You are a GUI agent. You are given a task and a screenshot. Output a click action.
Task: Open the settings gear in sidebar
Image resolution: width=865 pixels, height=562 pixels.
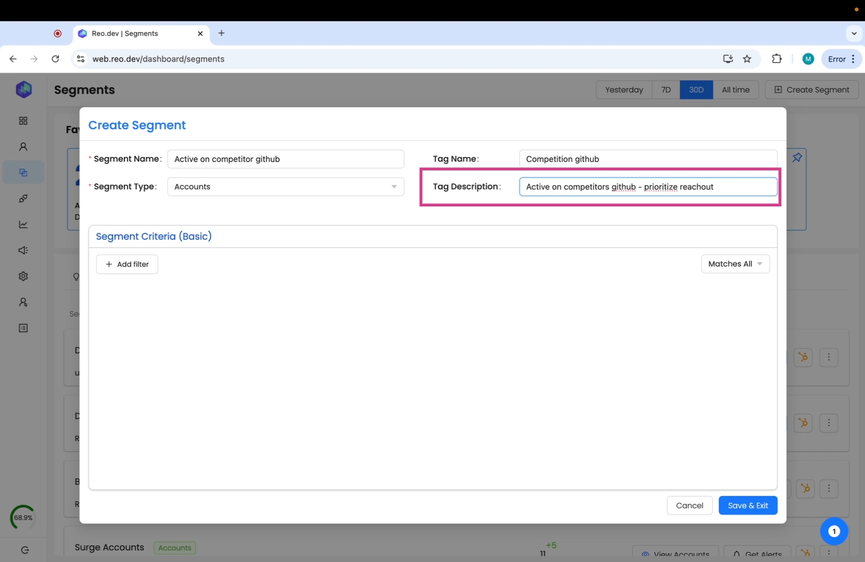23,276
